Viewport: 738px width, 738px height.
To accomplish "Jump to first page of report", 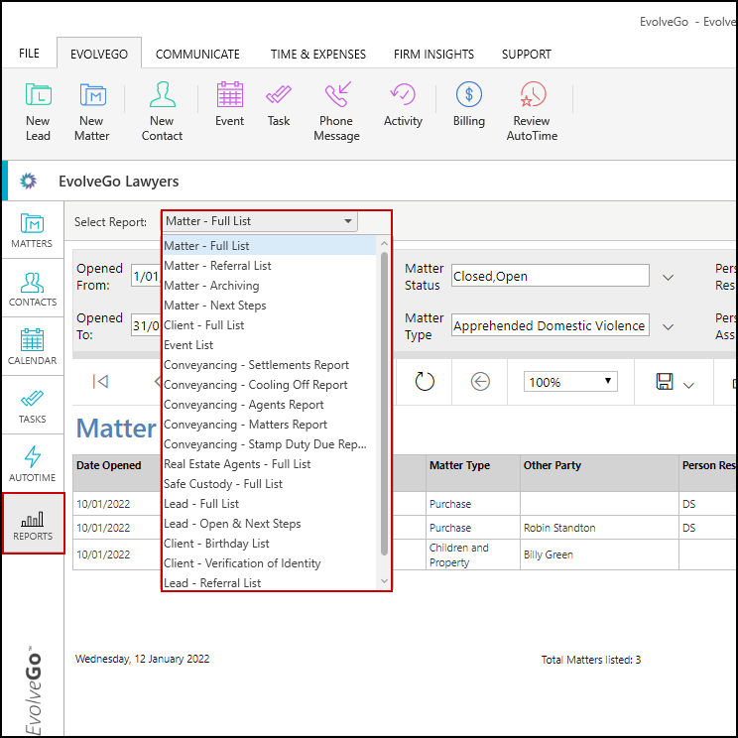I will click(100, 381).
